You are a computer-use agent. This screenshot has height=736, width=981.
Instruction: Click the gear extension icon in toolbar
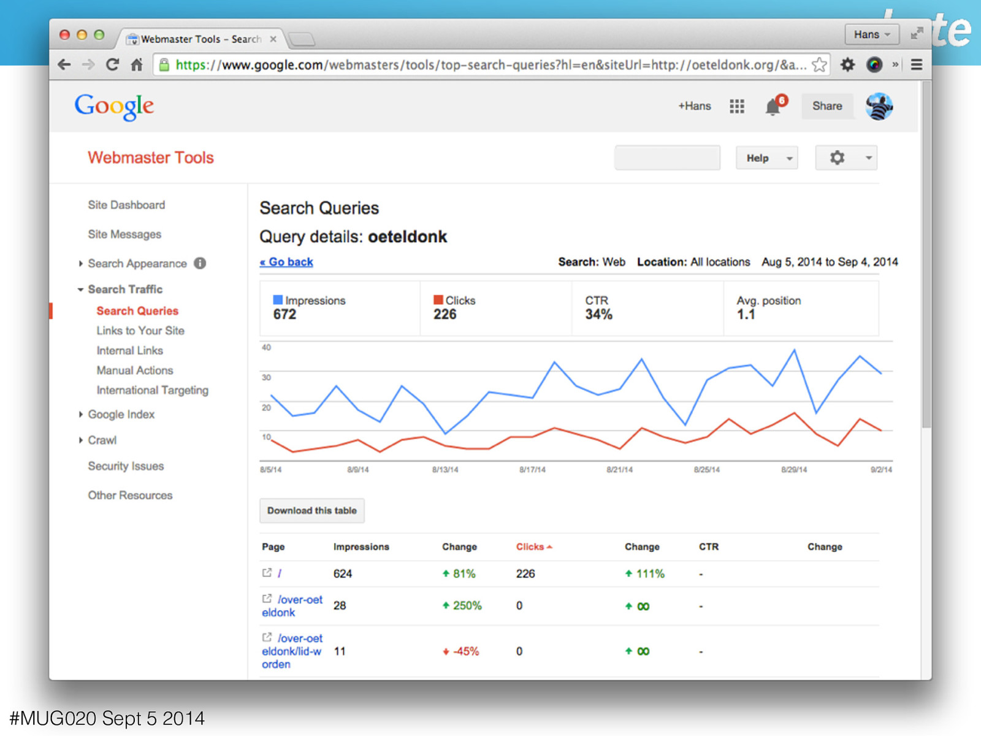tap(847, 64)
